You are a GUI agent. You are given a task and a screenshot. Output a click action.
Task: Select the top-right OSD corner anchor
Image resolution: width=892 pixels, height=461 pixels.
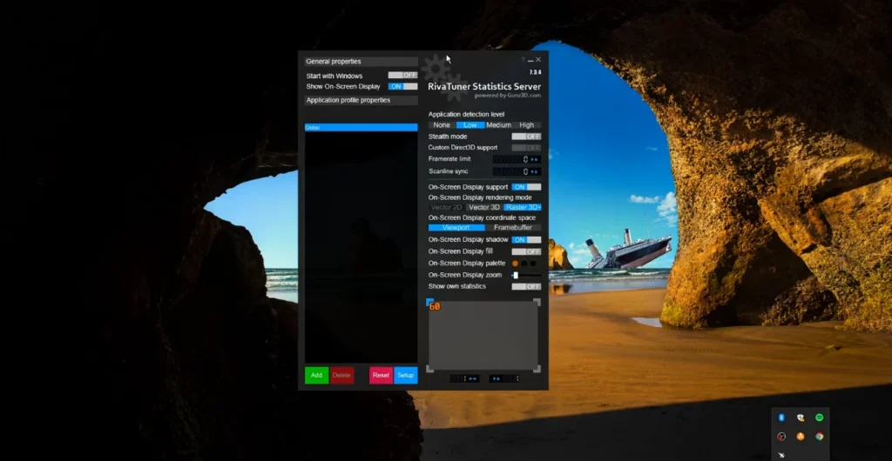click(537, 302)
